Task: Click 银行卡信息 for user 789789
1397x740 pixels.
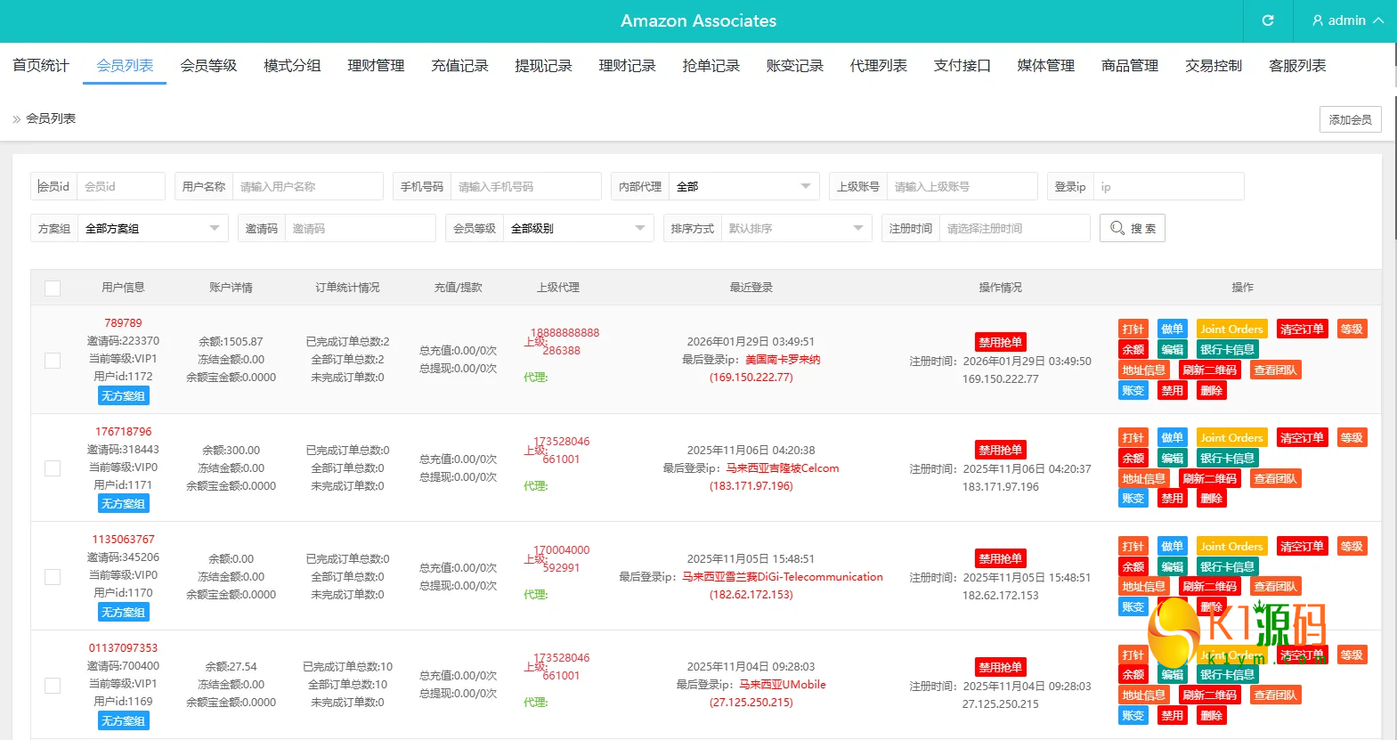Action: tap(1227, 349)
